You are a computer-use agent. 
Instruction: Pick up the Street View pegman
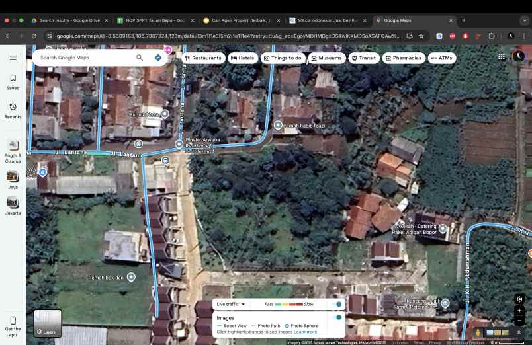[478, 332]
